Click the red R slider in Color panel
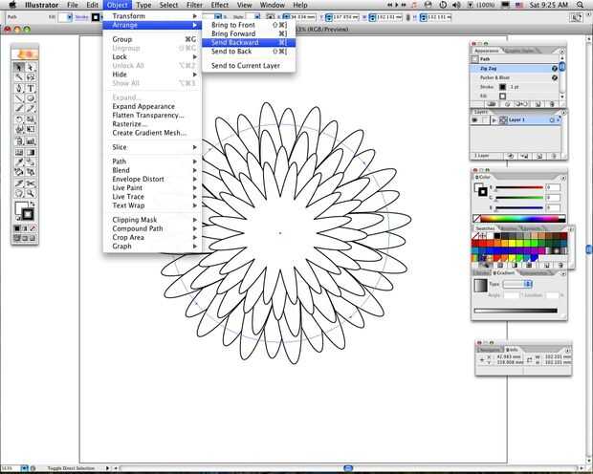This screenshot has width=593, height=474. click(518, 187)
